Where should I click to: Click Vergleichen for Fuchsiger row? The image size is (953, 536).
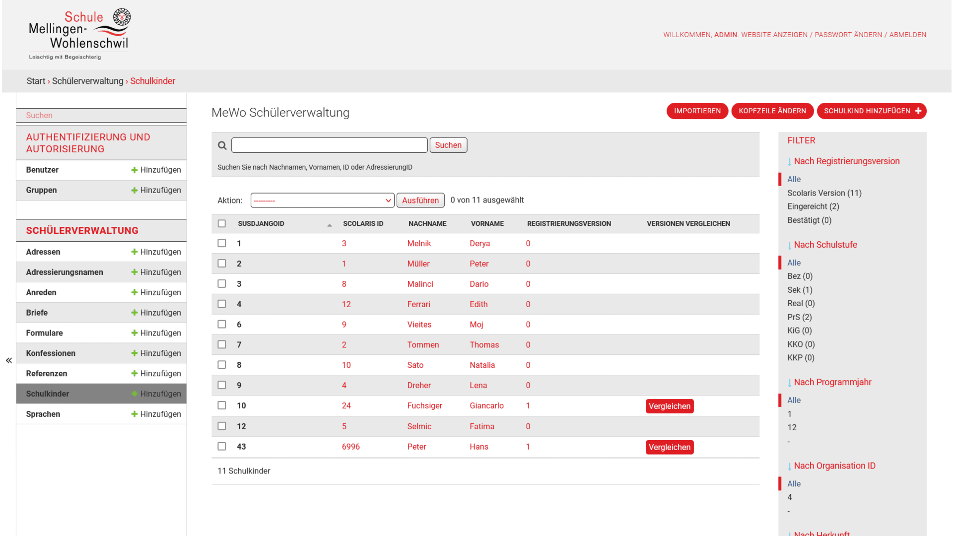point(670,406)
